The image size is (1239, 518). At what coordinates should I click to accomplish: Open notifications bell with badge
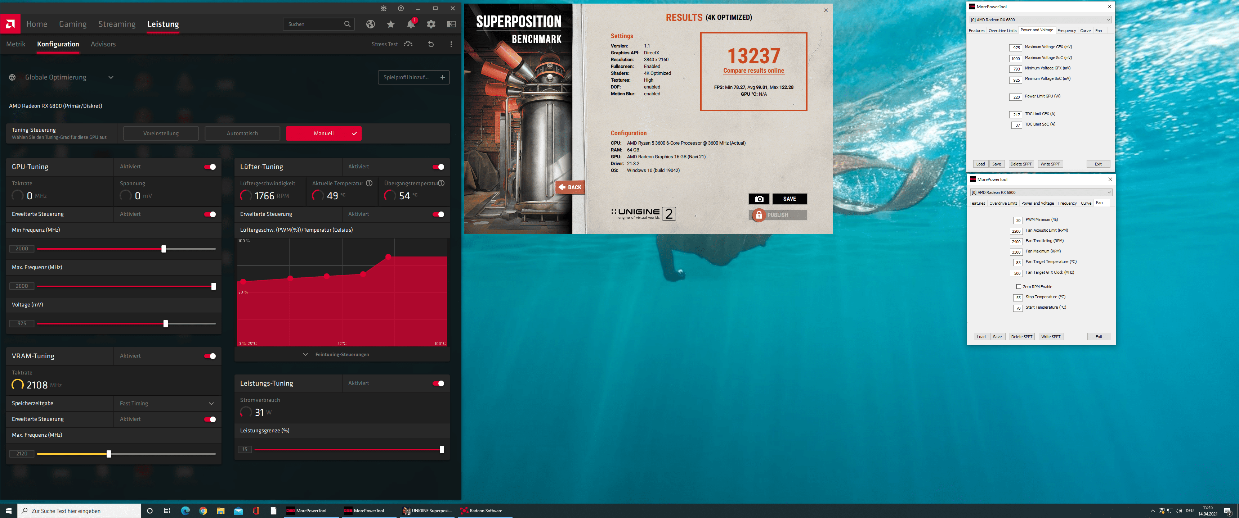[x=411, y=23]
